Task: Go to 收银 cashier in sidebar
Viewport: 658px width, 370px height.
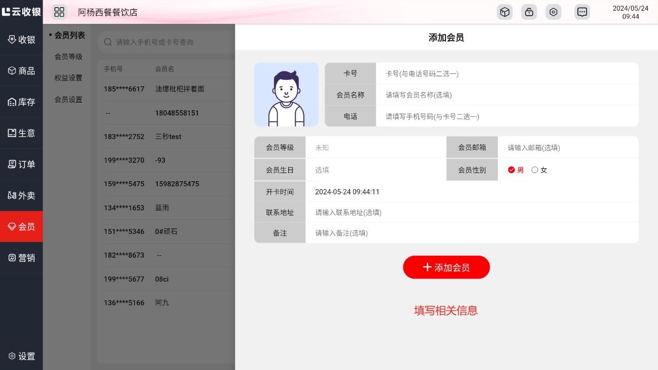Action: tap(21, 40)
